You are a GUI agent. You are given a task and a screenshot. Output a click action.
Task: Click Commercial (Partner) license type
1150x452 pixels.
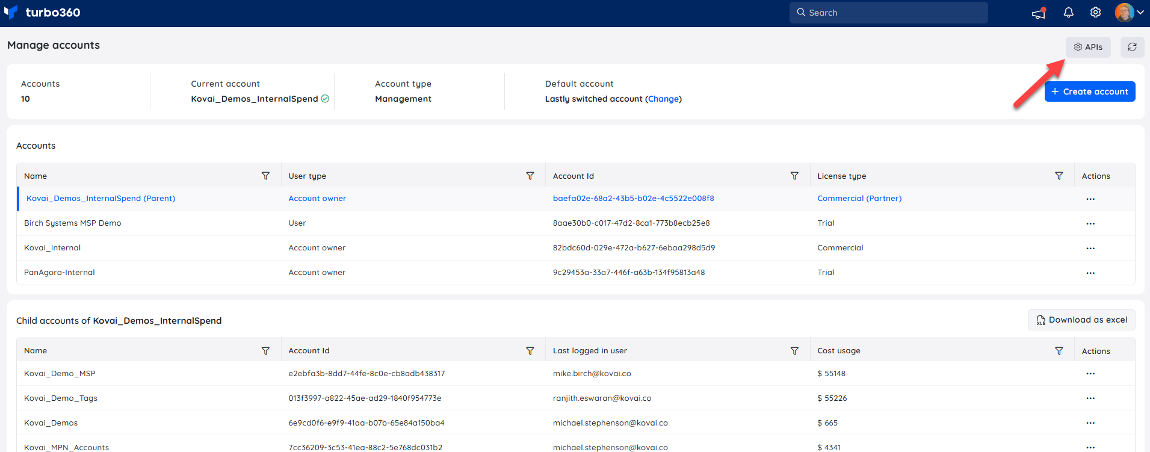tap(859, 199)
